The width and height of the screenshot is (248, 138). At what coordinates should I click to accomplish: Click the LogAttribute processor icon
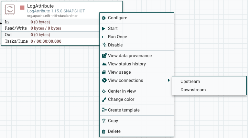[x=10, y=10]
